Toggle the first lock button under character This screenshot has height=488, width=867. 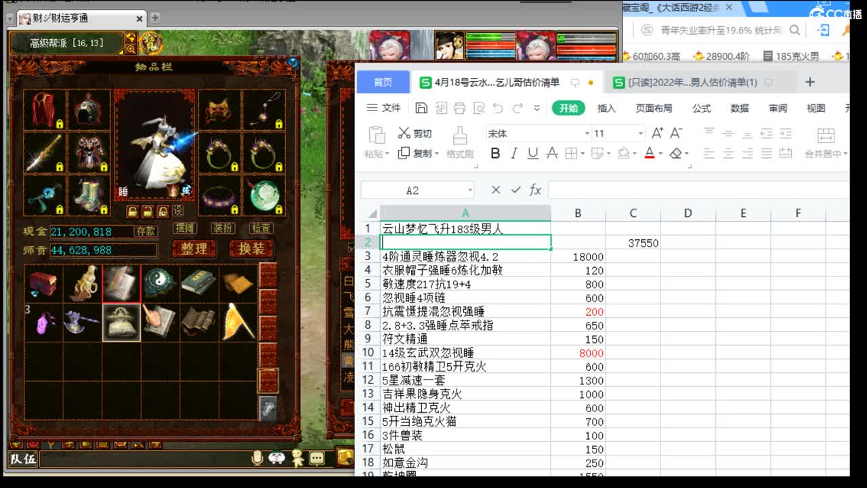pyautogui.click(x=132, y=211)
